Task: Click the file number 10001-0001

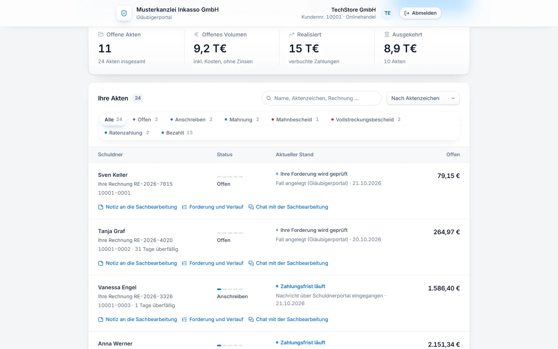Action: pyautogui.click(x=114, y=193)
